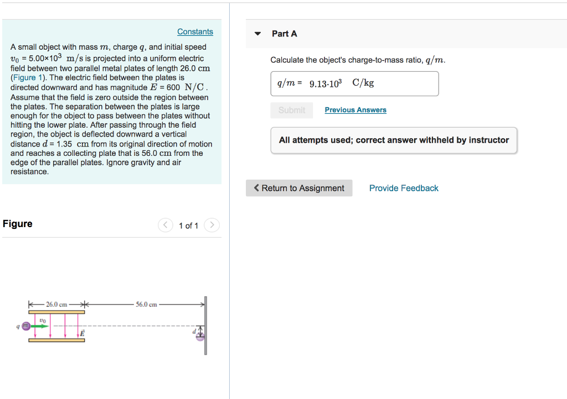Open the Previous Answers link
This screenshot has width=567, height=399.
[355, 110]
